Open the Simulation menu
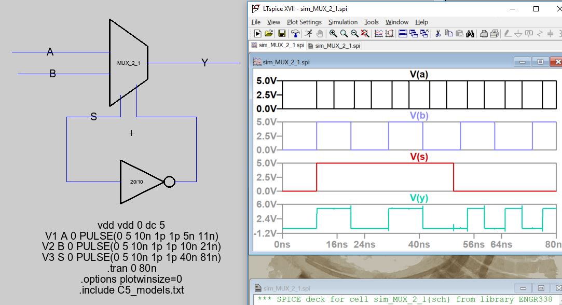562x305 pixels. [342, 22]
